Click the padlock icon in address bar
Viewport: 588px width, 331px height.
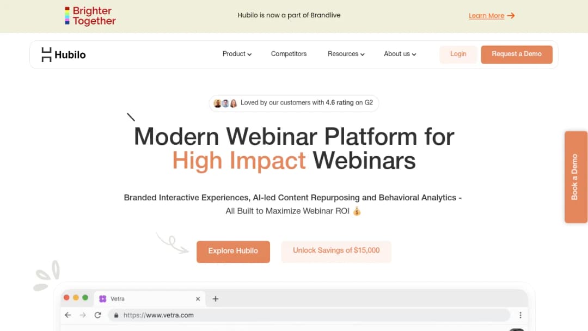pos(117,315)
